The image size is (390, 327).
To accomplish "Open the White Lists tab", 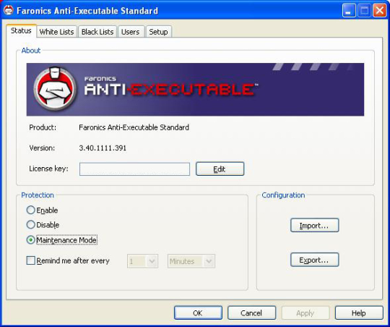I will [x=57, y=32].
